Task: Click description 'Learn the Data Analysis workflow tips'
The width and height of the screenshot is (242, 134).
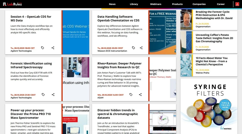Action: point(31,29)
